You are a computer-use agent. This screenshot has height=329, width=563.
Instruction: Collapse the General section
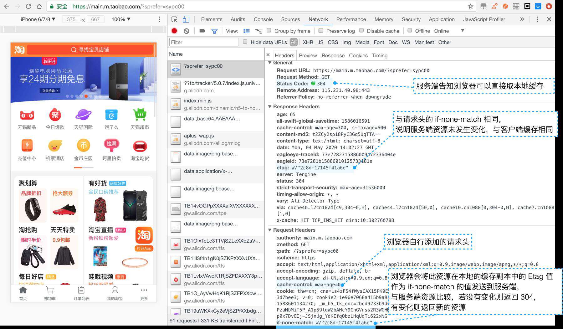coord(270,63)
